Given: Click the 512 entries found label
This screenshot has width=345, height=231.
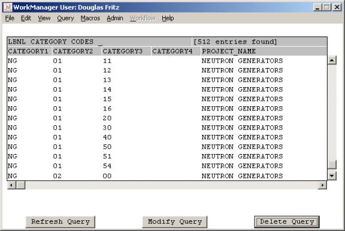Looking at the screenshot, I should coord(235,42).
